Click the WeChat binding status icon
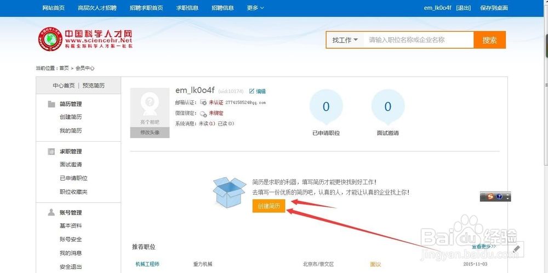The width and height of the screenshot is (548, 273). pyautogui.click(x=203, y=113)
